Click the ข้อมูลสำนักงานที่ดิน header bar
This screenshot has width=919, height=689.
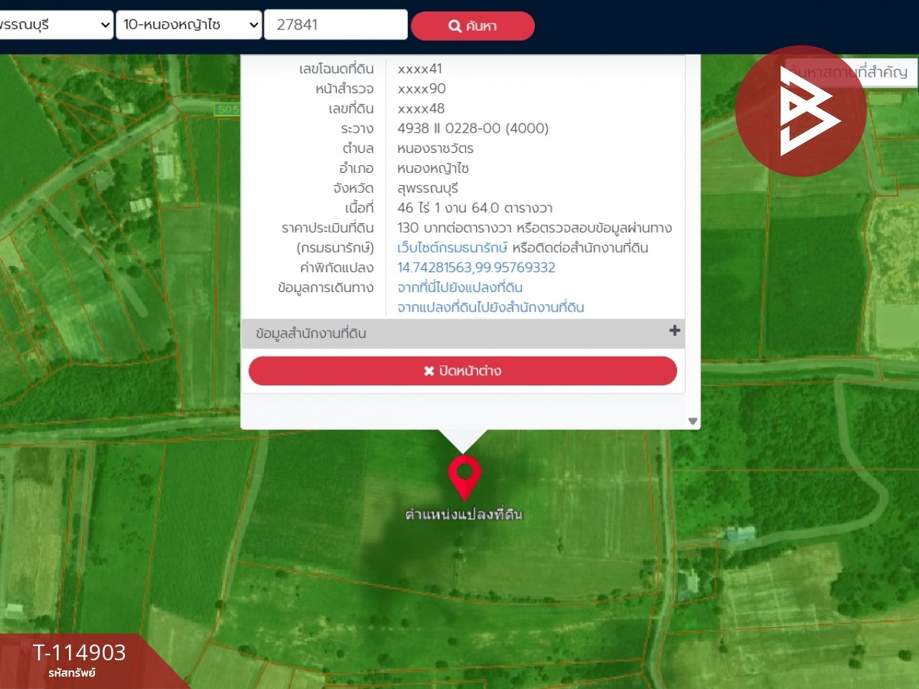[x=463, y=334]
